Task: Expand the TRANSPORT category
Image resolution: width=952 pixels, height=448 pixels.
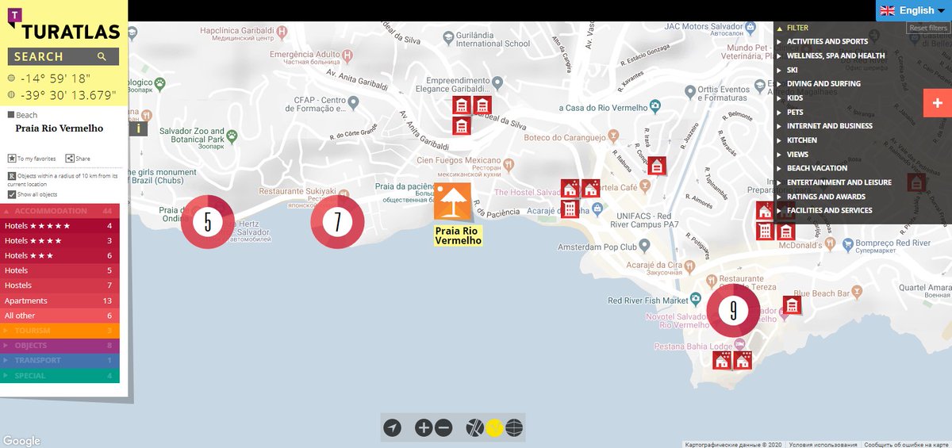Action: (59, 360)
